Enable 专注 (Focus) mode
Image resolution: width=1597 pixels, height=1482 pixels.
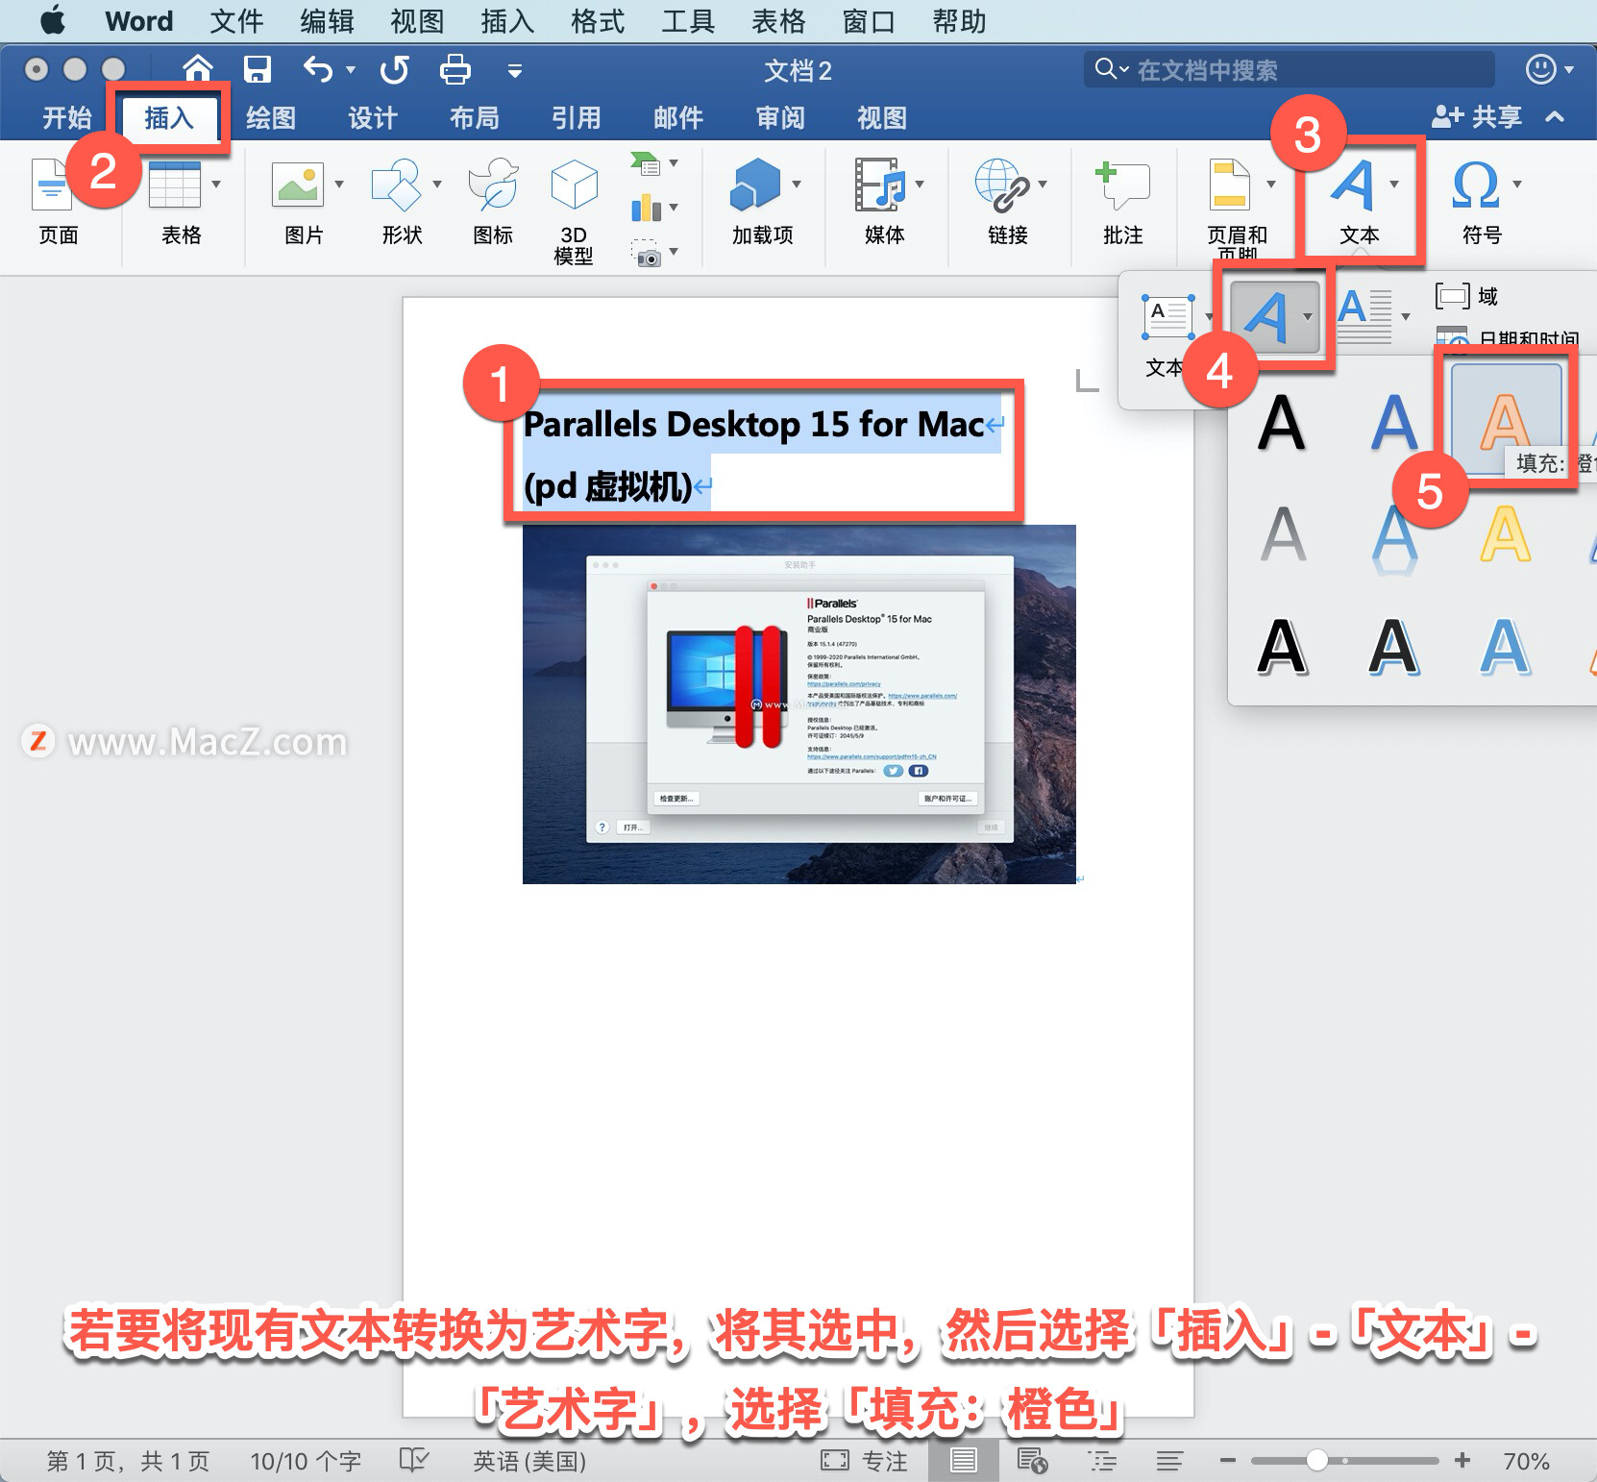(x=864, y=1461)
